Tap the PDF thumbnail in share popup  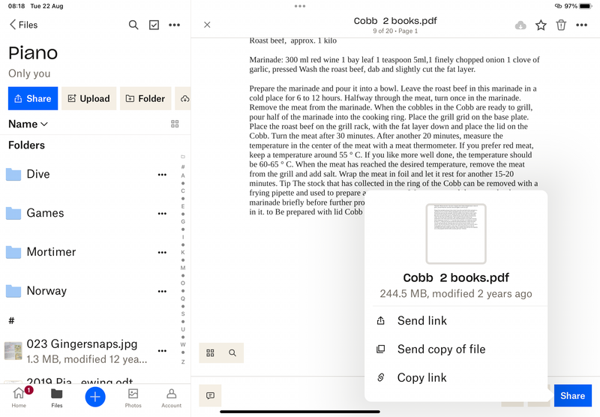456,234
